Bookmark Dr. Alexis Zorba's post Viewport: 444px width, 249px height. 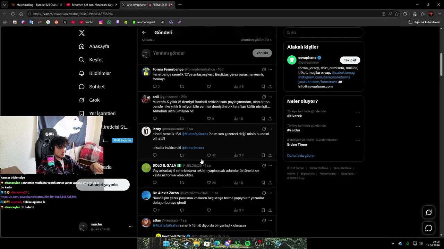click(x=263, y=210)
